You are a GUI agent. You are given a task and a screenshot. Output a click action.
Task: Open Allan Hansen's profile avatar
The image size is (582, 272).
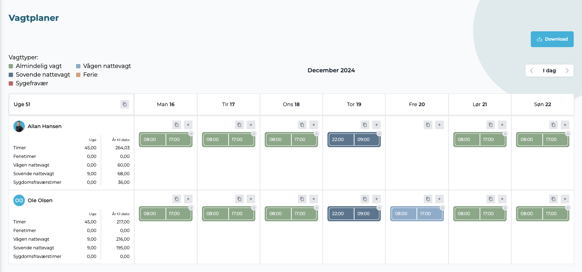pyautogui.click(x=19, y=126)
